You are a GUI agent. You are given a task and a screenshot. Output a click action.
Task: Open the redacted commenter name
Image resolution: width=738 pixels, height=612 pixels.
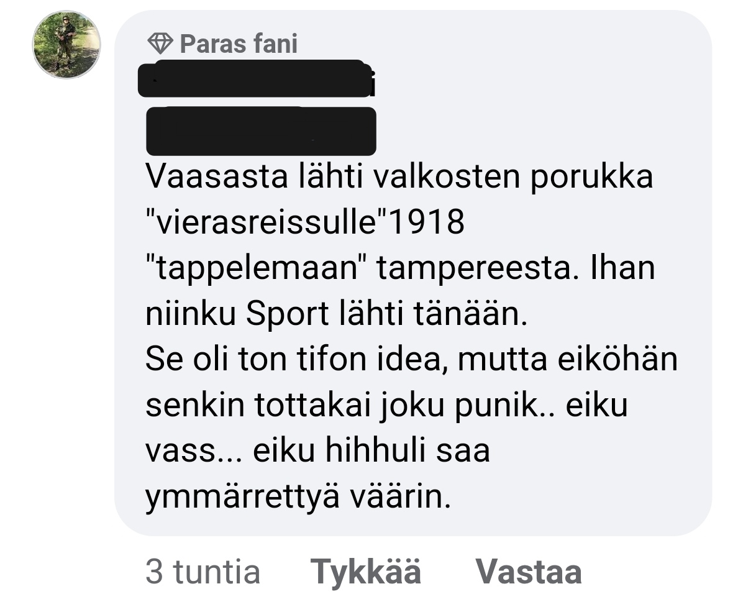click(x=257, y=79)
